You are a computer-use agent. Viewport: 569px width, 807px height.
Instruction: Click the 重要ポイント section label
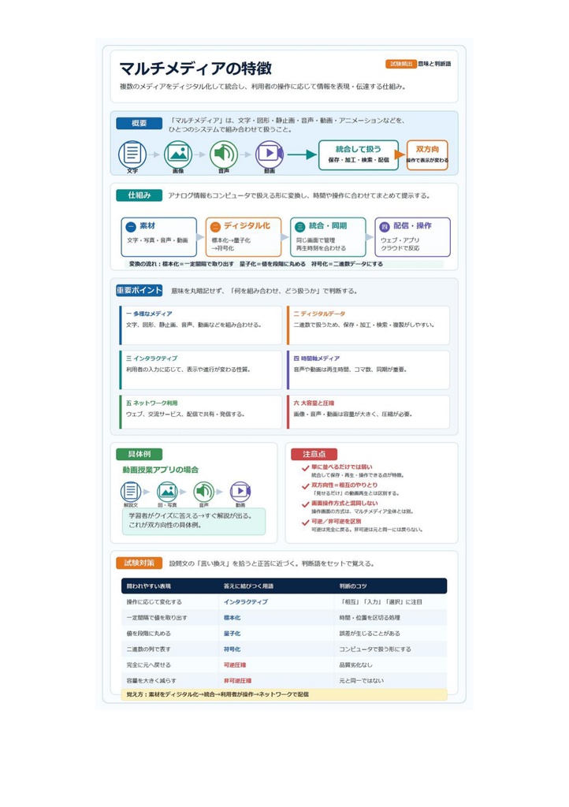pyautogui.click(x=139, y=290)
